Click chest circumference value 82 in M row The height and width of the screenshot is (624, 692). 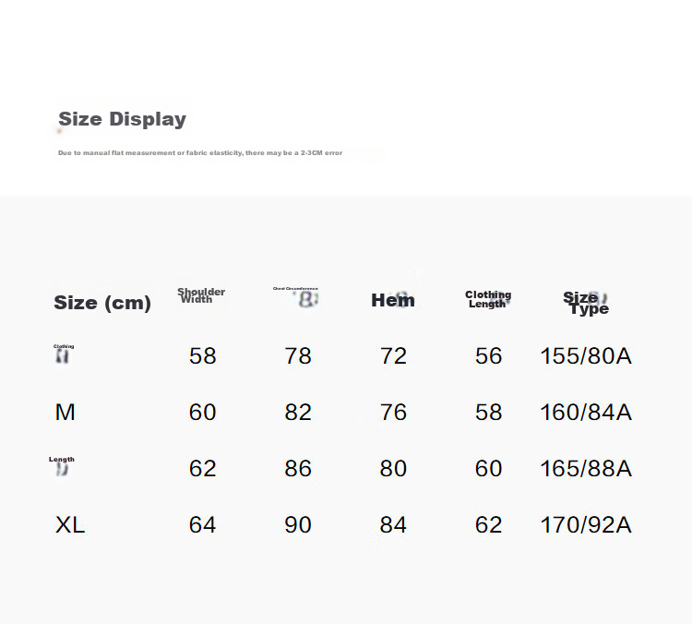[x=298, y=412]
